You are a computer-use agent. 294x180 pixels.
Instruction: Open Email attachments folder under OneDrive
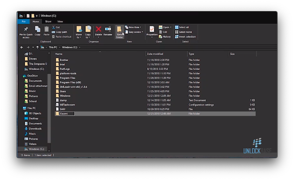(x=36, y=86)
